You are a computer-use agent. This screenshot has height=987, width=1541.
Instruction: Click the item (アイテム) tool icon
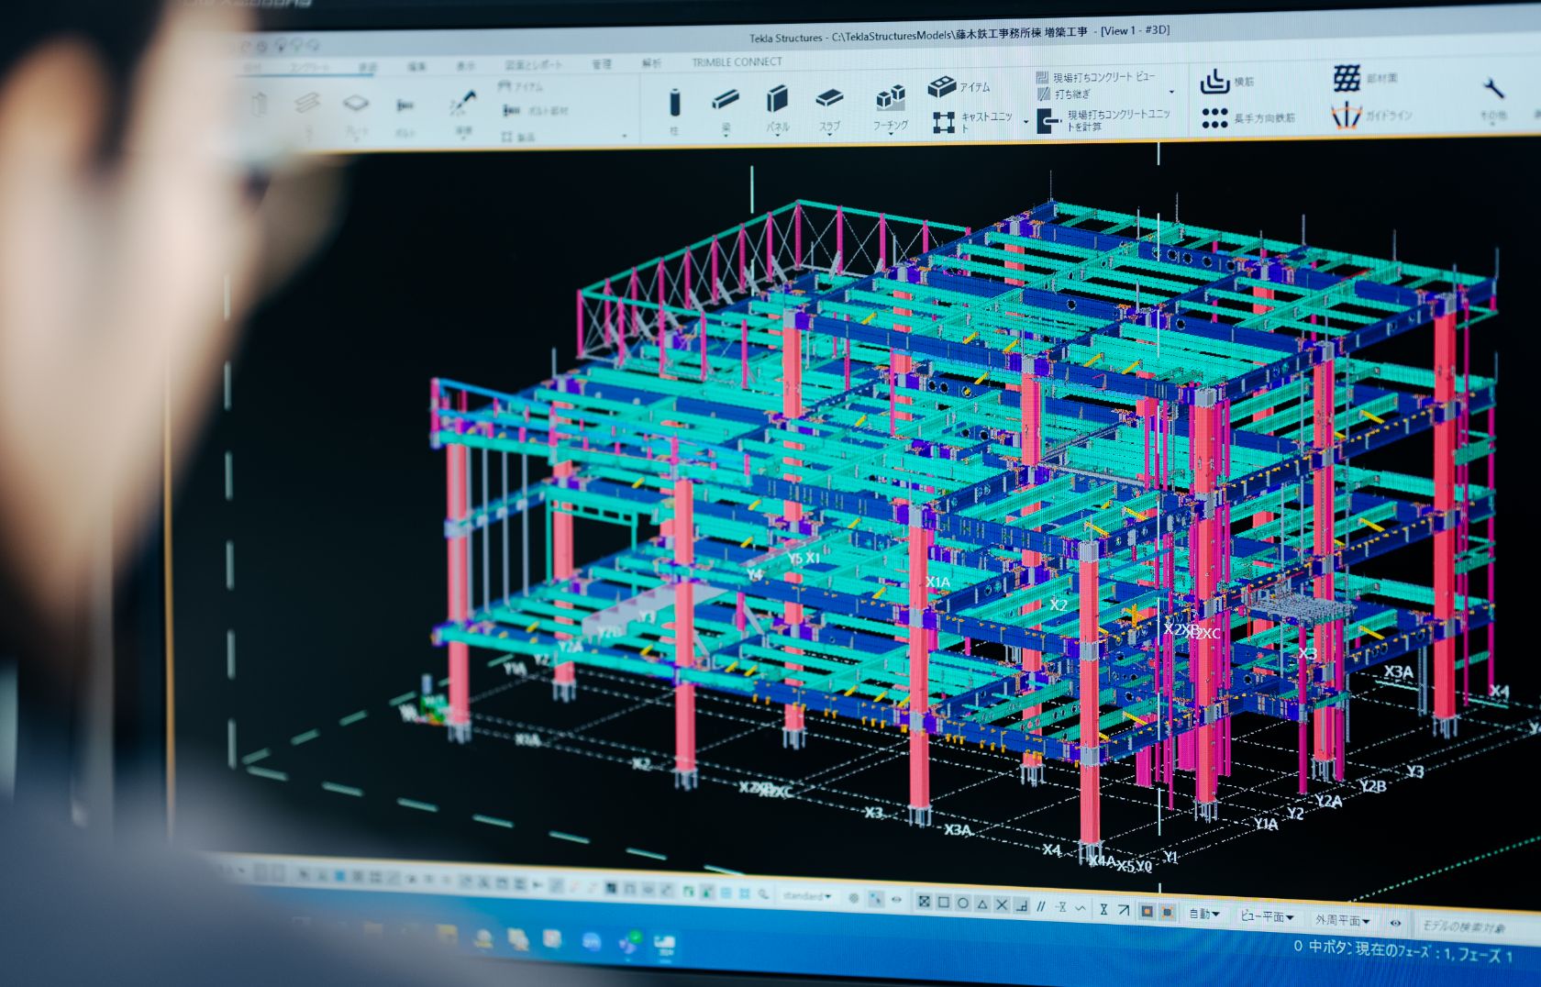point(942,87)
